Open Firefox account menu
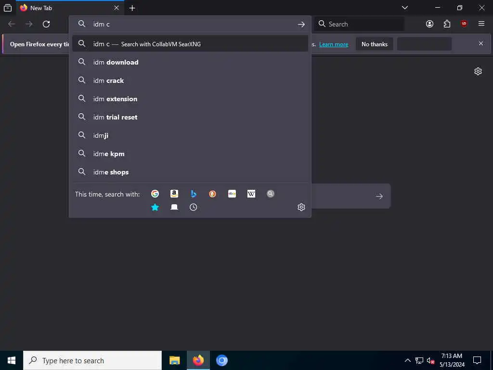493x370 pixels. click(429, 24)
